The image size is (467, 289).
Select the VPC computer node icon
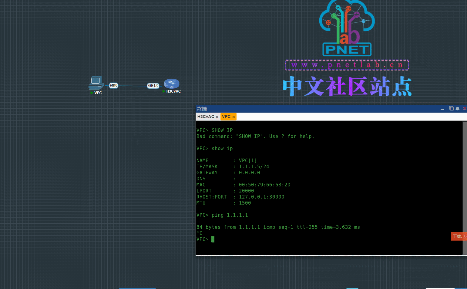click(96, 82)
